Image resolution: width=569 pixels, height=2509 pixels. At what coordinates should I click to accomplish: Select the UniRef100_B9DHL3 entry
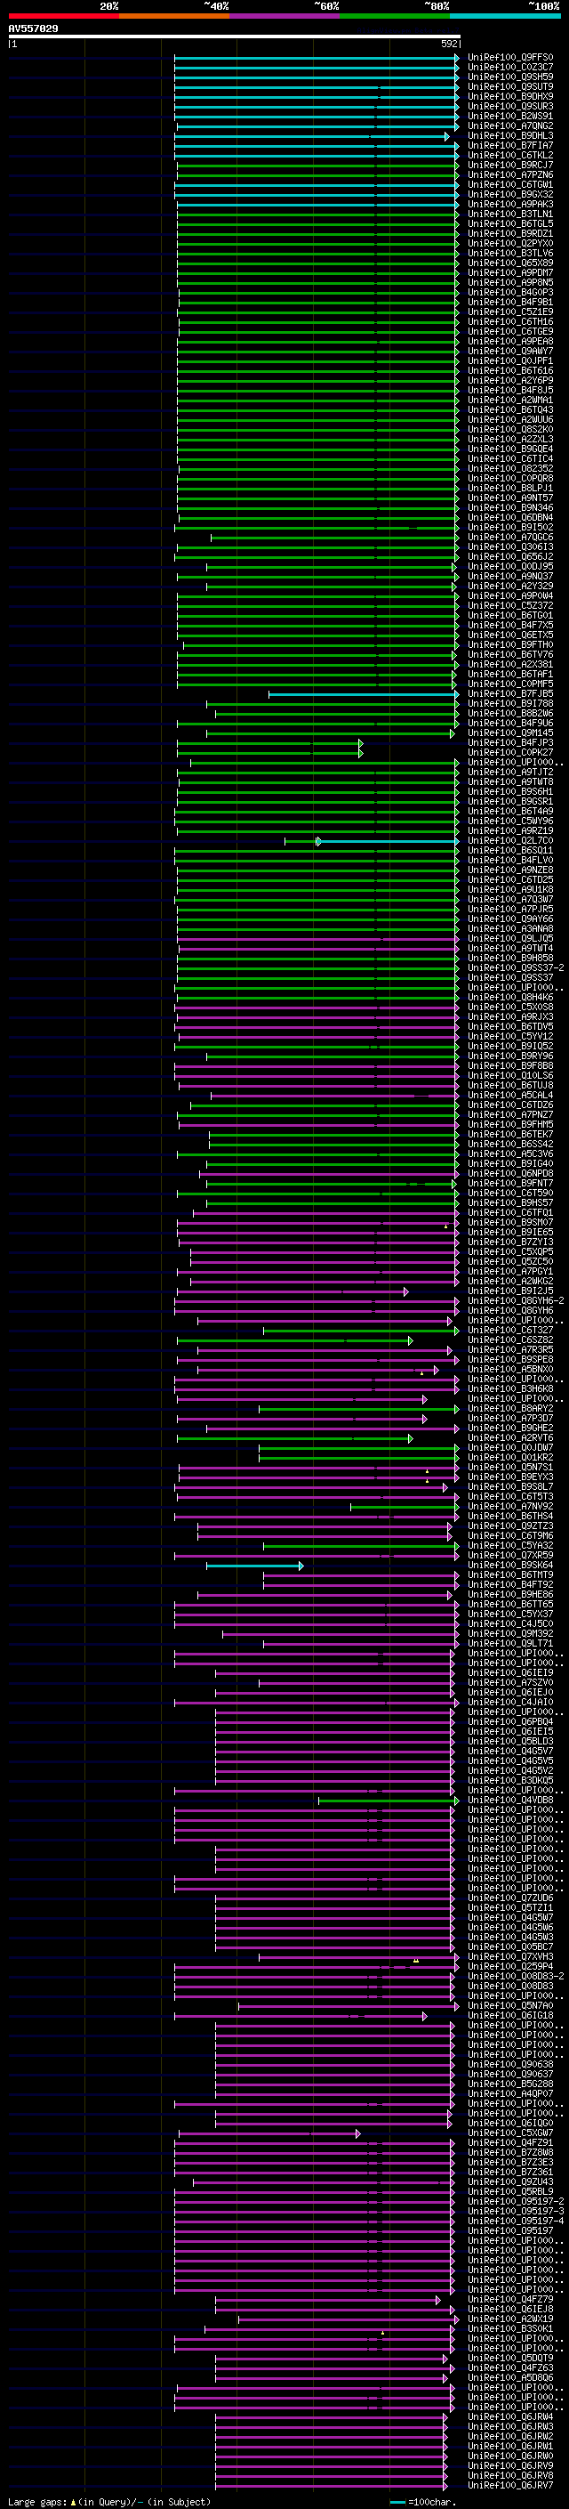[x=510, y=136]
